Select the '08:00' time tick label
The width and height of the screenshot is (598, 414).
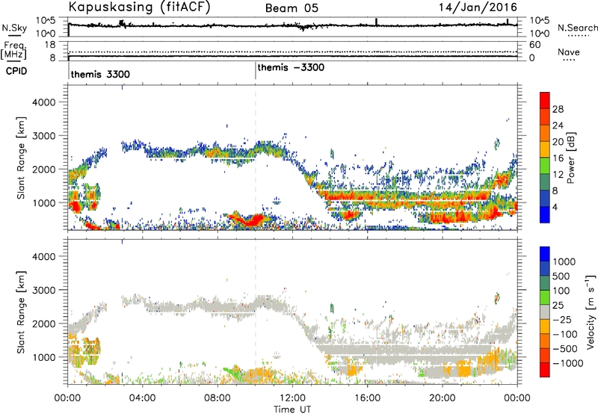pos(218,398)
